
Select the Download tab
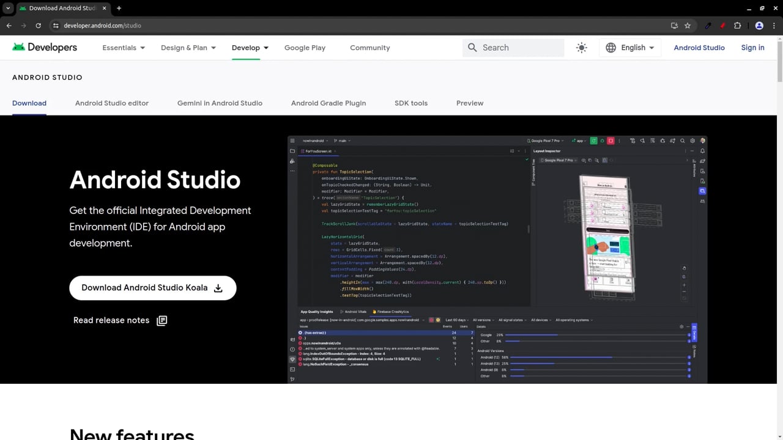[x=29, y=103]
